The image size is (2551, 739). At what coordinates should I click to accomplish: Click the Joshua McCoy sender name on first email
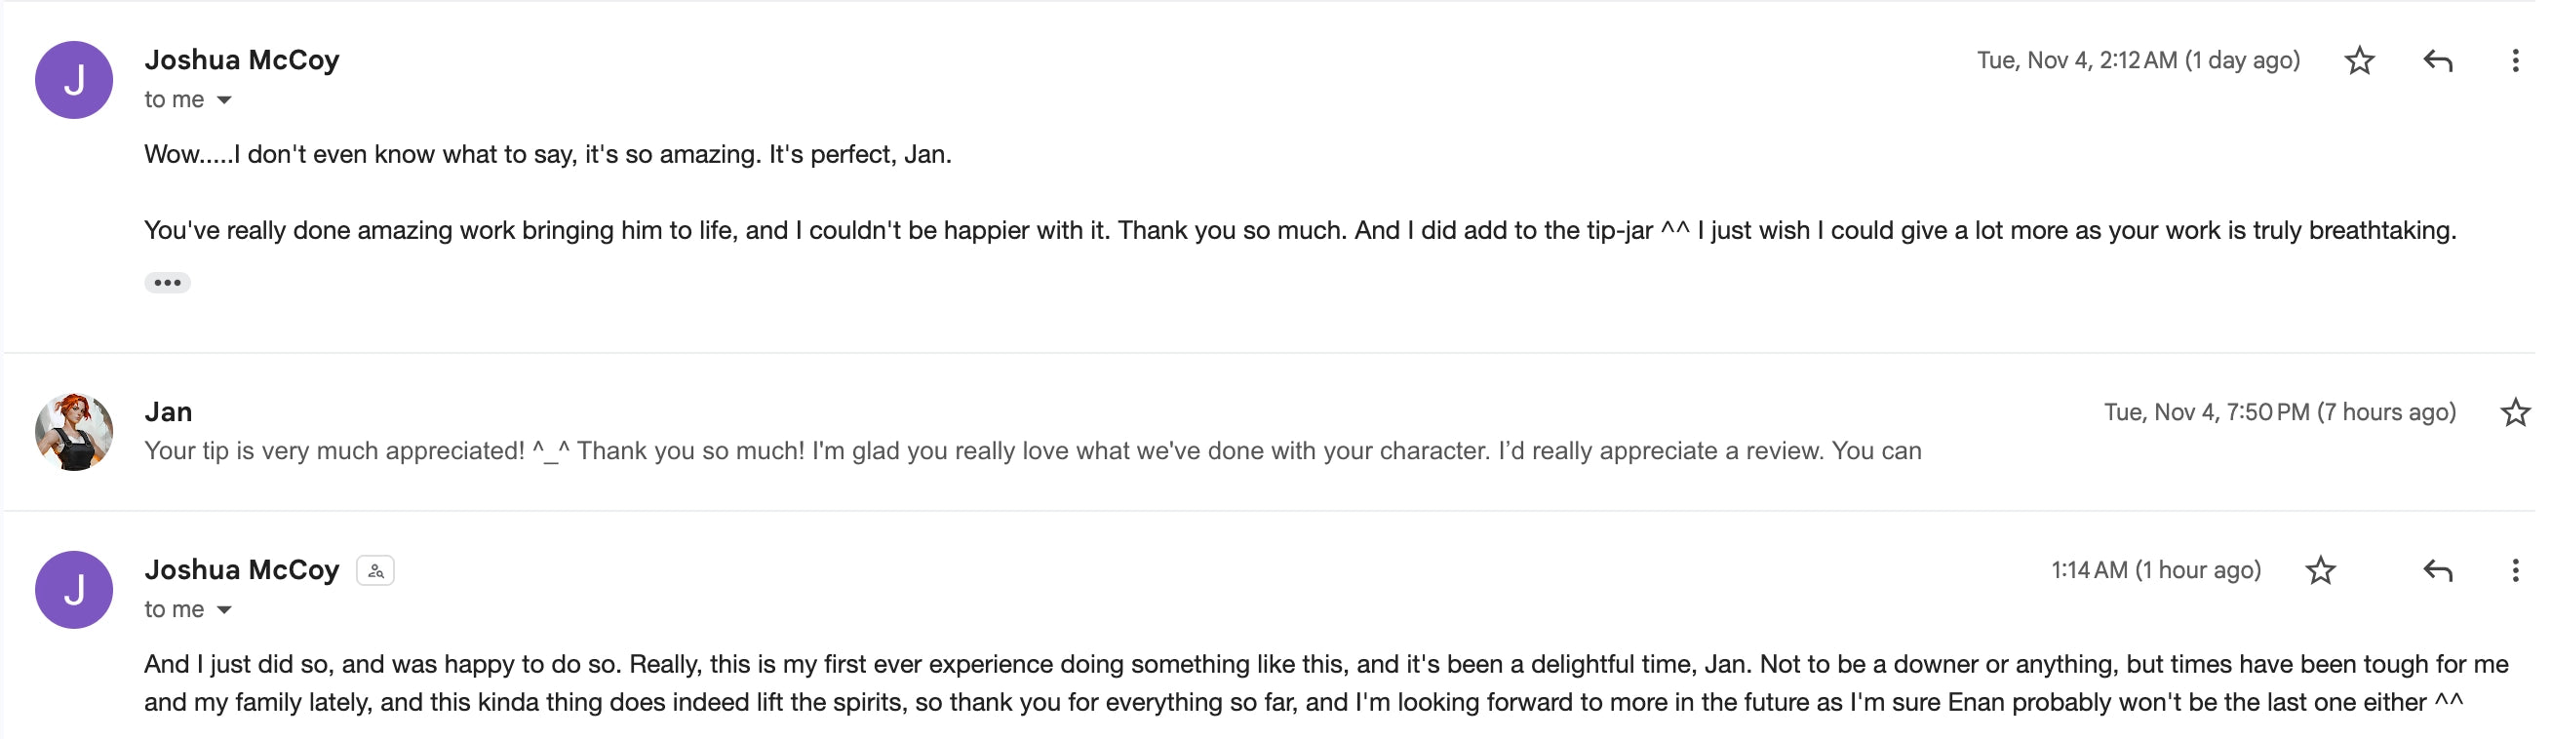pyautogui.click(x=242, y=60)
